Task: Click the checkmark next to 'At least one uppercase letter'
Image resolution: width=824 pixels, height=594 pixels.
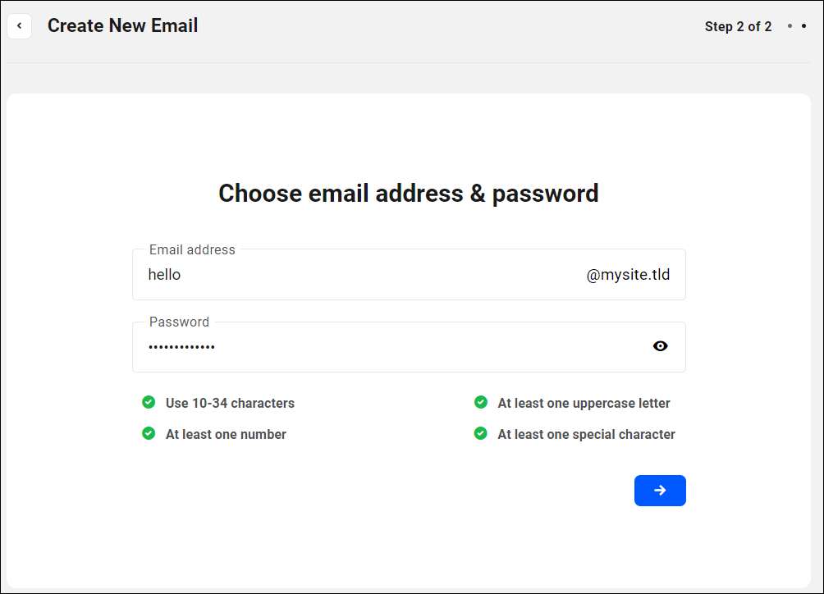Action: (480, 402)
